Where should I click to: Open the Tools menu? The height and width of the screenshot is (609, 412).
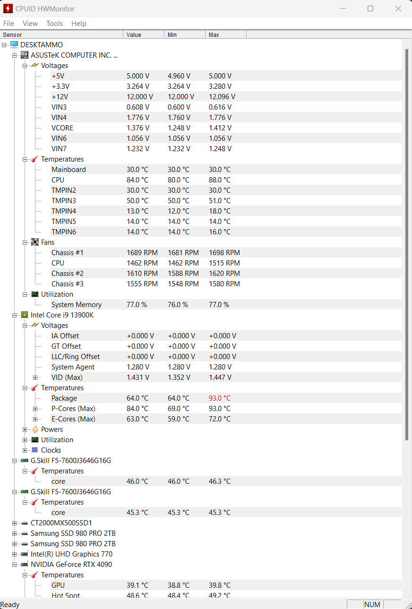point(54,24)
